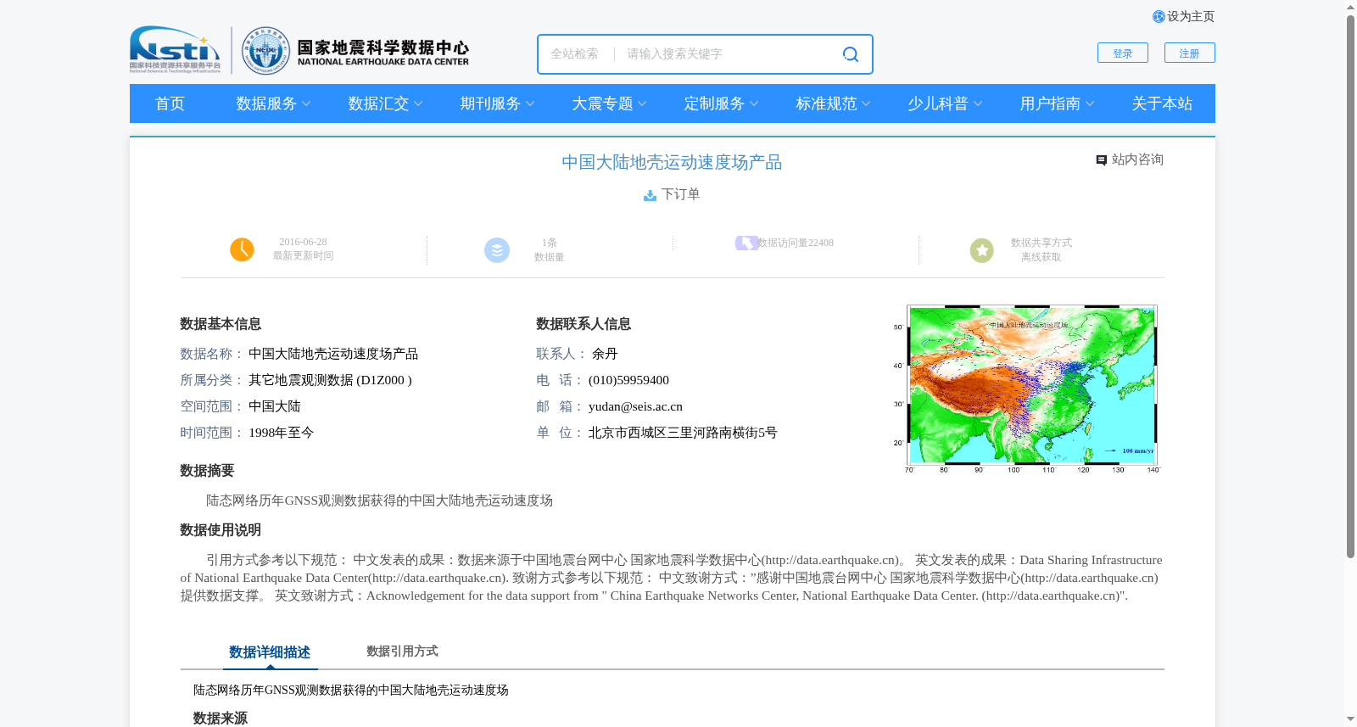Click the green star sharing-method icon
Screen dimensions: 1357x727
click(982, 250)
